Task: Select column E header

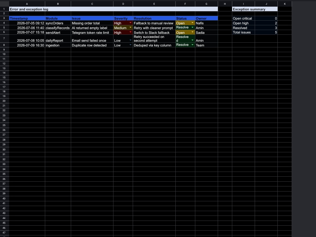Action: [154, 4]
